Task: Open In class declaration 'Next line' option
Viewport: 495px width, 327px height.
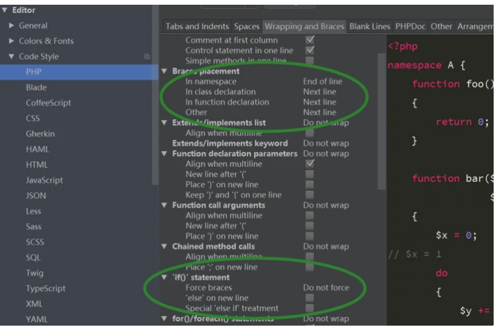Action: 319,92
